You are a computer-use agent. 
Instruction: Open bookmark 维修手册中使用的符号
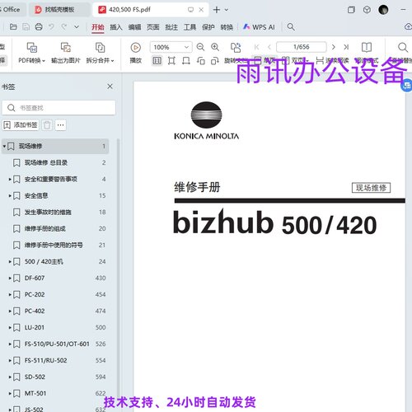coord(54,245)
